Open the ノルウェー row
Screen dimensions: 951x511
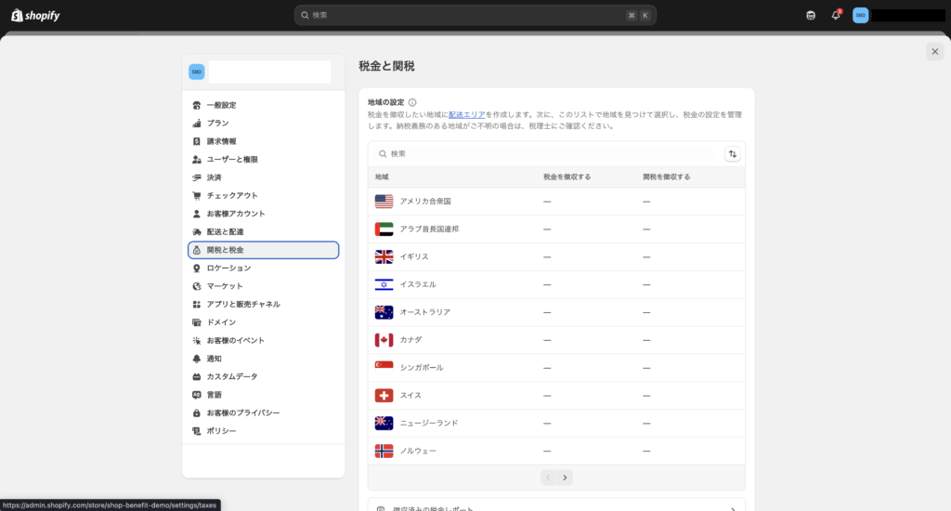tap(556, 451)
